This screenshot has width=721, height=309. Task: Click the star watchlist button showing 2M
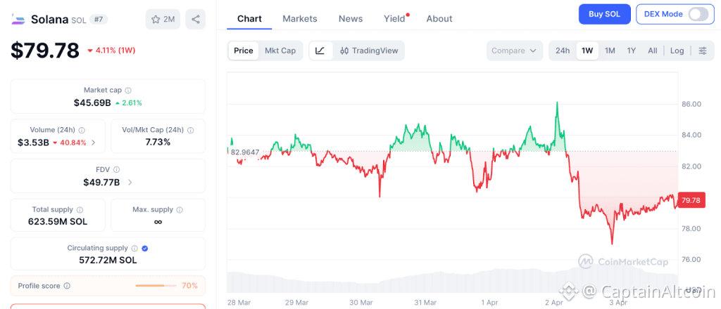click(163, 19)
